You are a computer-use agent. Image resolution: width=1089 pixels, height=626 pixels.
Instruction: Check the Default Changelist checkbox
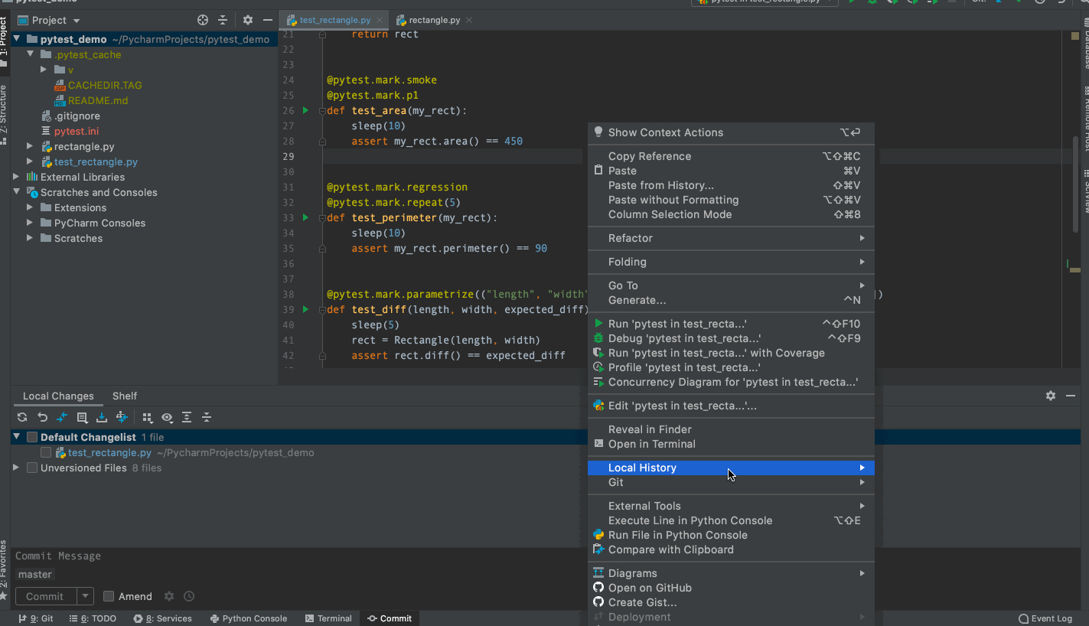click(32, 437)
